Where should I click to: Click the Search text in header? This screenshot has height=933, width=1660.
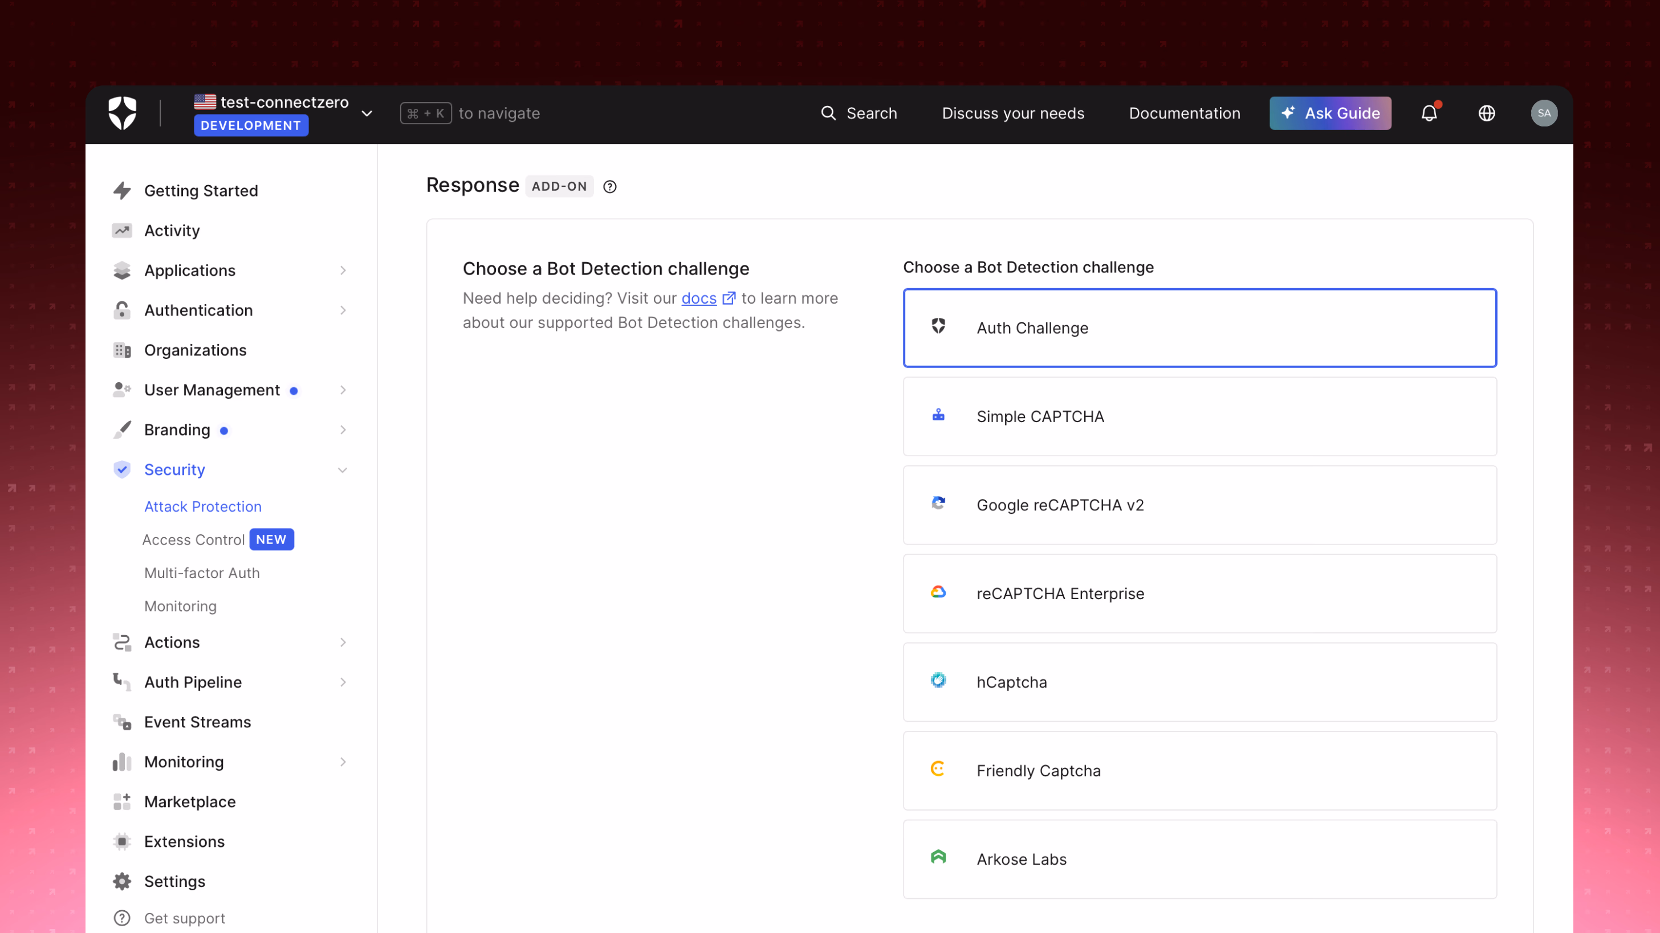point(871,113)
